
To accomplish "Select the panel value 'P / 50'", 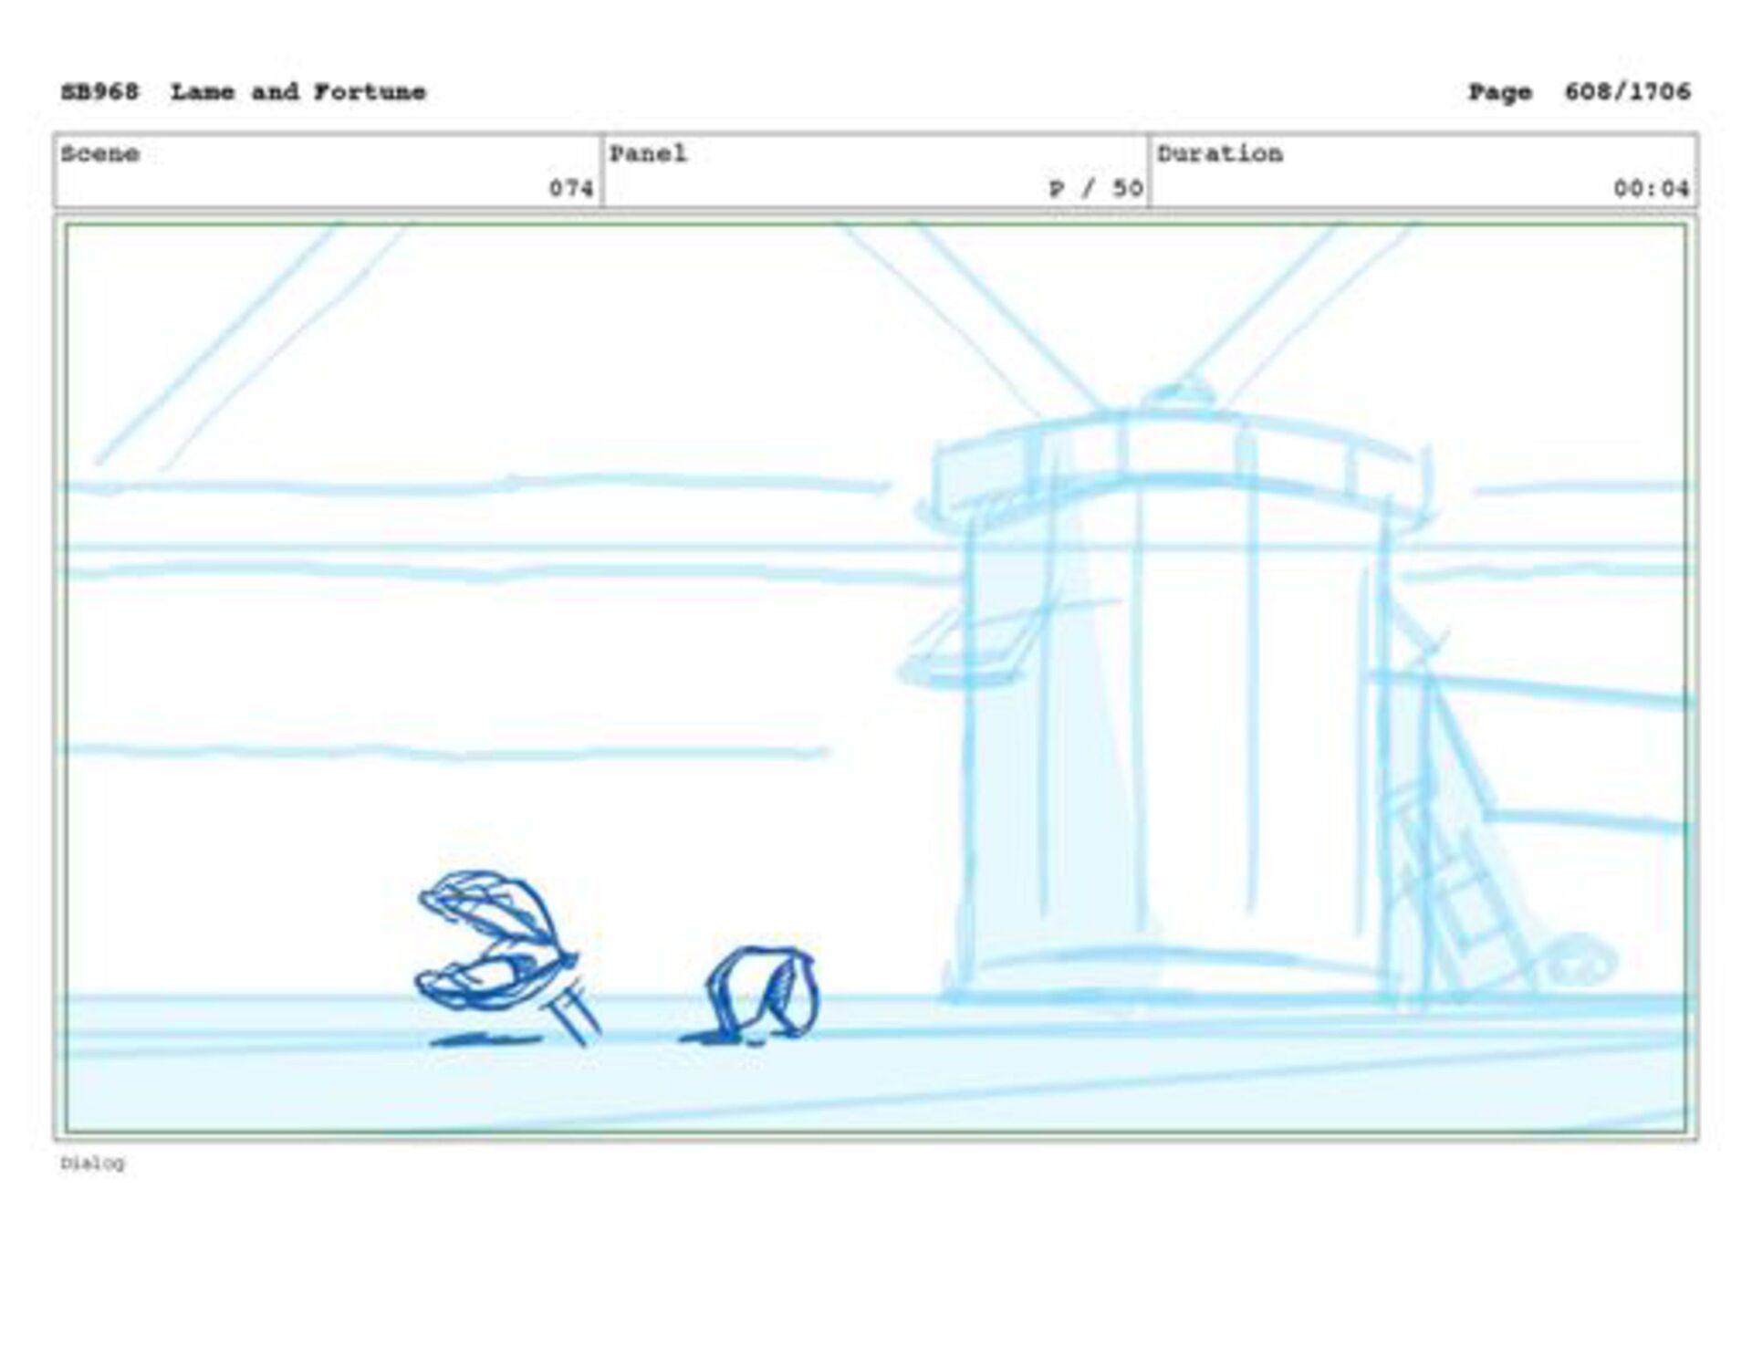I will 1096,188.
